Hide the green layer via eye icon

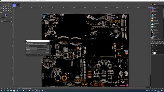click(152, 48)
